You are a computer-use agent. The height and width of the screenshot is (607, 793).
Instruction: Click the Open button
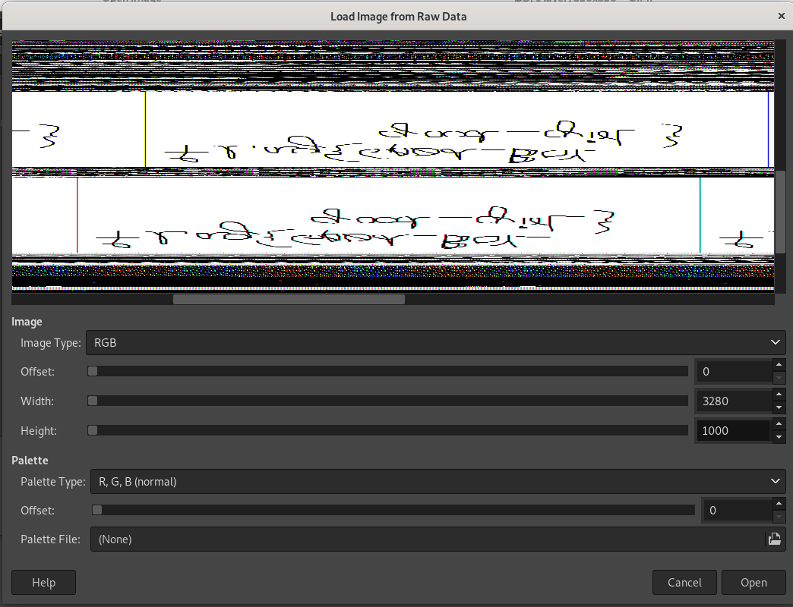tap(754, 582)
